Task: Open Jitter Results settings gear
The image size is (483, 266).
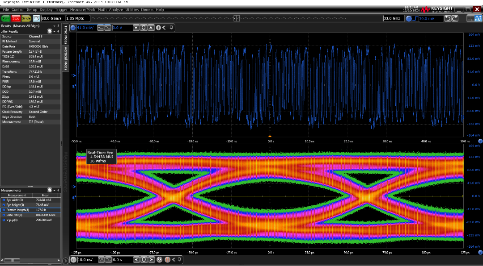Action: [50, 31]
